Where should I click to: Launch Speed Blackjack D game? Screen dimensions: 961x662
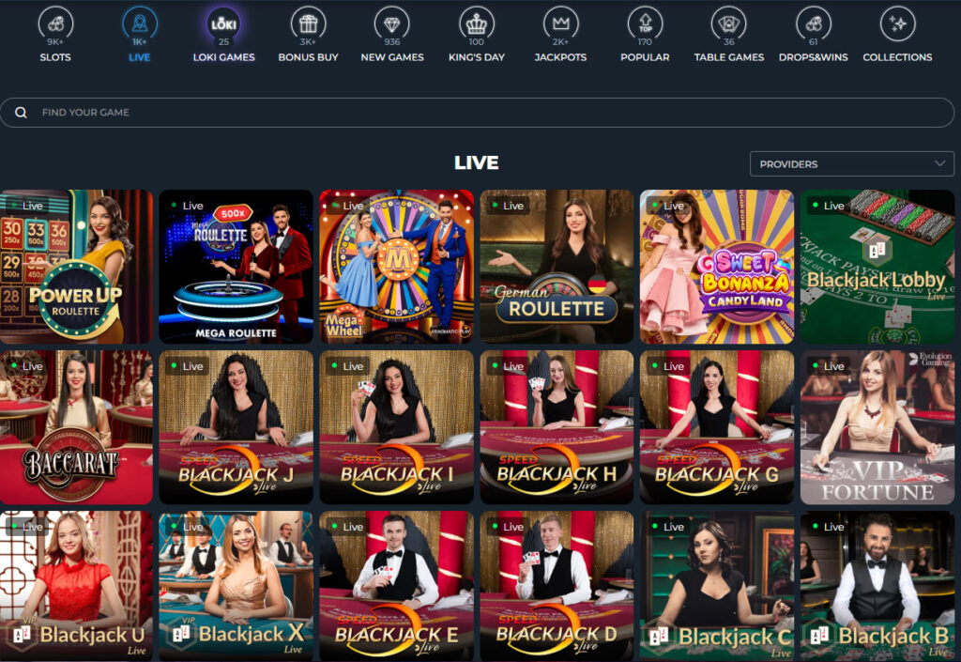click(x=557, y=586)
